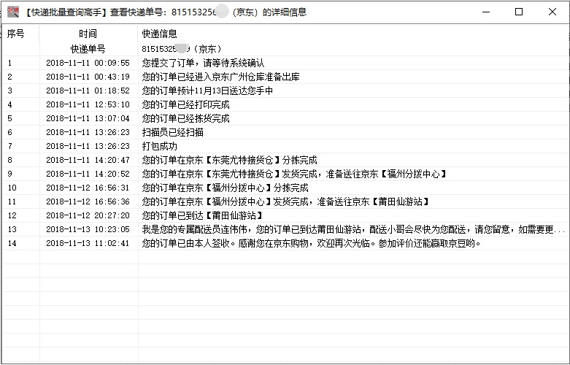Viewport: 570px width, 365px height.
Task: Select the row timestamped 2018-11-13 11:02:41
Action: [285, 243]
